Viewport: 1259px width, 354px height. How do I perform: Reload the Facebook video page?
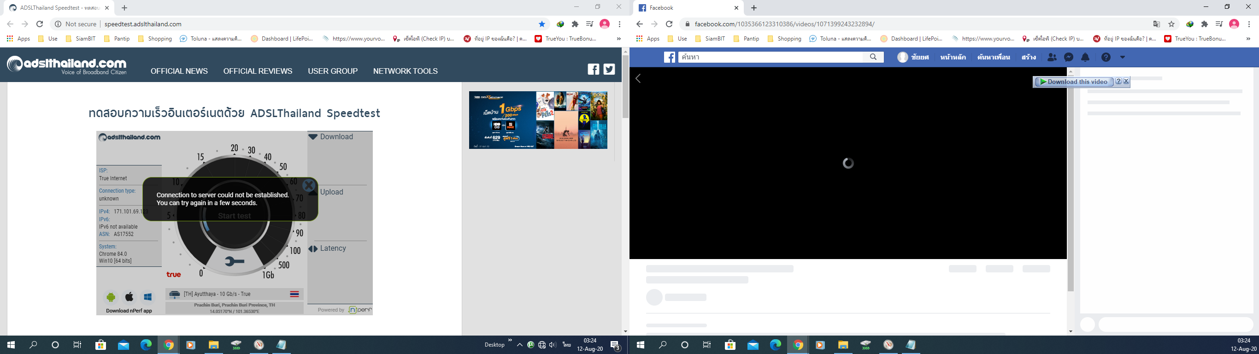pos(670,24)
